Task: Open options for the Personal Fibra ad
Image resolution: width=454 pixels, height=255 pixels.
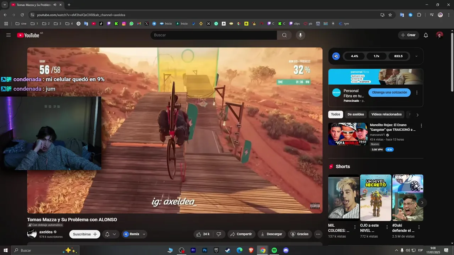Action: (x=417, y=92)
